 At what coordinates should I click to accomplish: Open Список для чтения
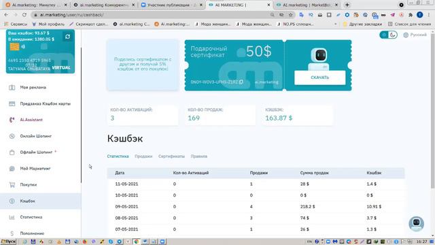click(x=409, y=24)
